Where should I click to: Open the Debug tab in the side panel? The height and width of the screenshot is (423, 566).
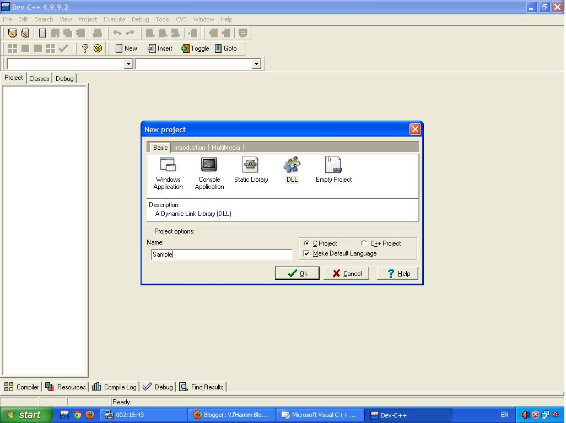(64, 79)
